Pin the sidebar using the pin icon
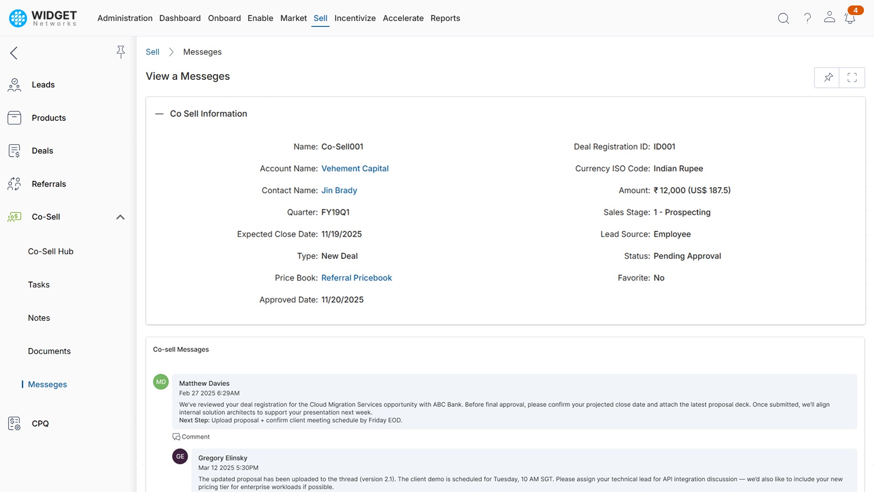Screen dimensions: 874x492 coord(121,52)
